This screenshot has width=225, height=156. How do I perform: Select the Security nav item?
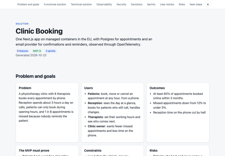[121, 4]
